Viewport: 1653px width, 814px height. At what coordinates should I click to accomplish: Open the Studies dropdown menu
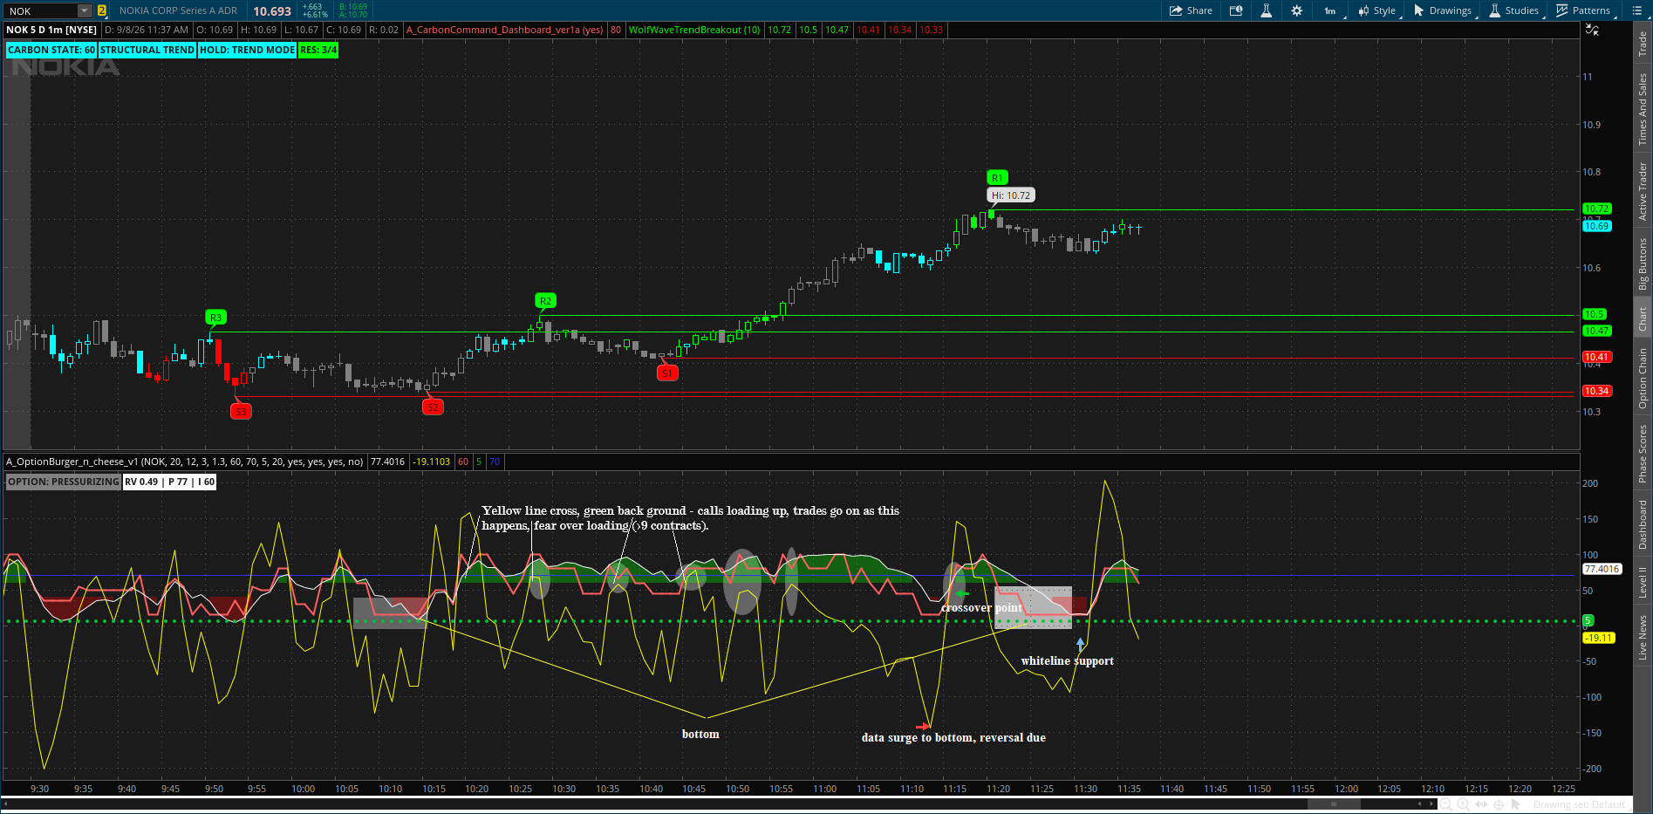(1515, 10)
